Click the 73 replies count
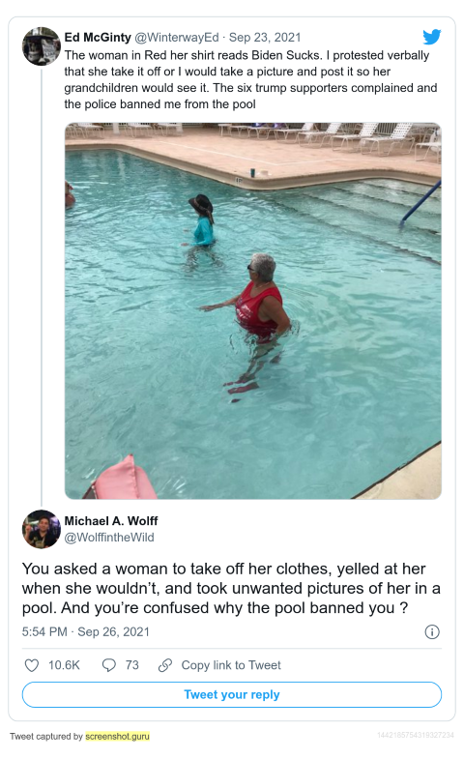This screenshot has width=464, height=759. coord(132,665)
